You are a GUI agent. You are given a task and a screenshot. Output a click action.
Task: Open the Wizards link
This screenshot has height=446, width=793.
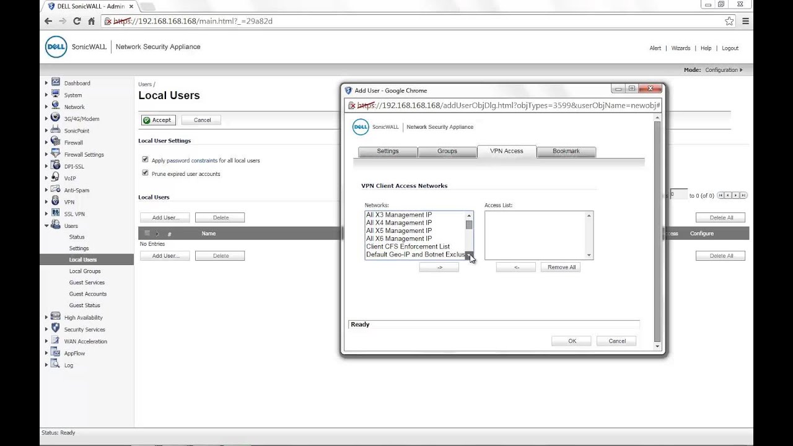click(680, 48)
